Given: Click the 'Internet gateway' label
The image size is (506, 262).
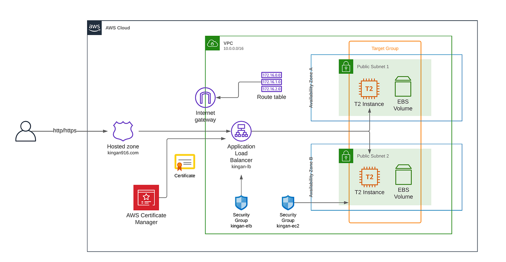Looking at the screenshot, I should (x=205, y=116).
